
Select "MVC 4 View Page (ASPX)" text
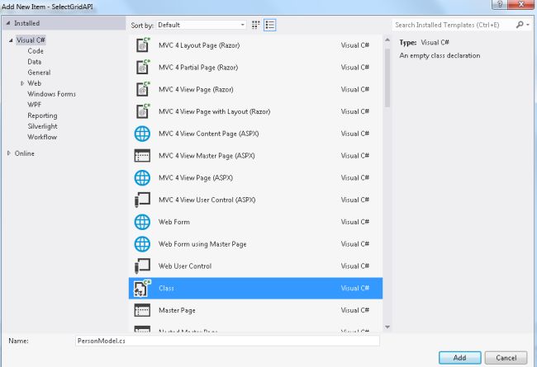coord(196,178)
